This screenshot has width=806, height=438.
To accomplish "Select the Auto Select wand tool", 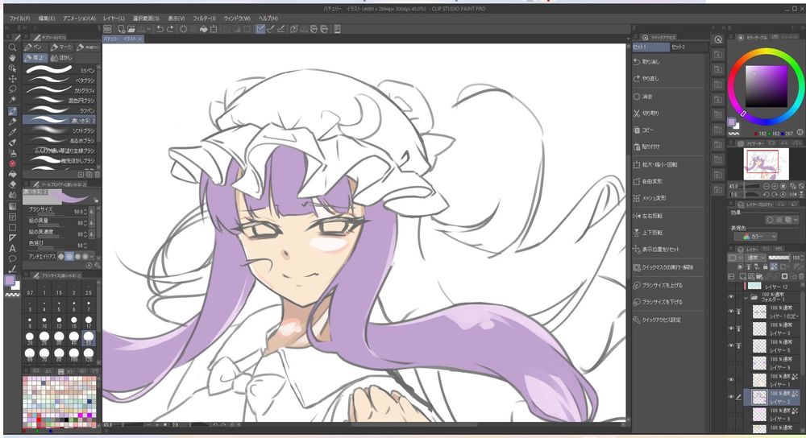I will [x=12, y=100].
